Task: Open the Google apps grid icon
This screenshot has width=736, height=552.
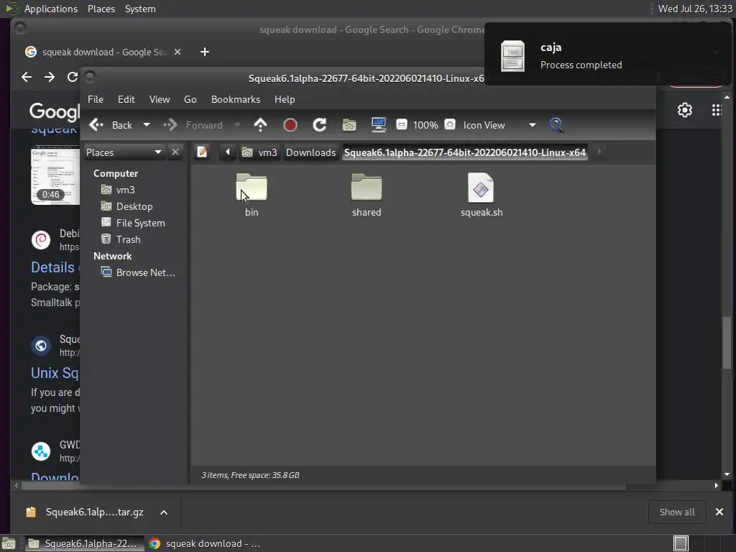Action: (x=717, y=110)
